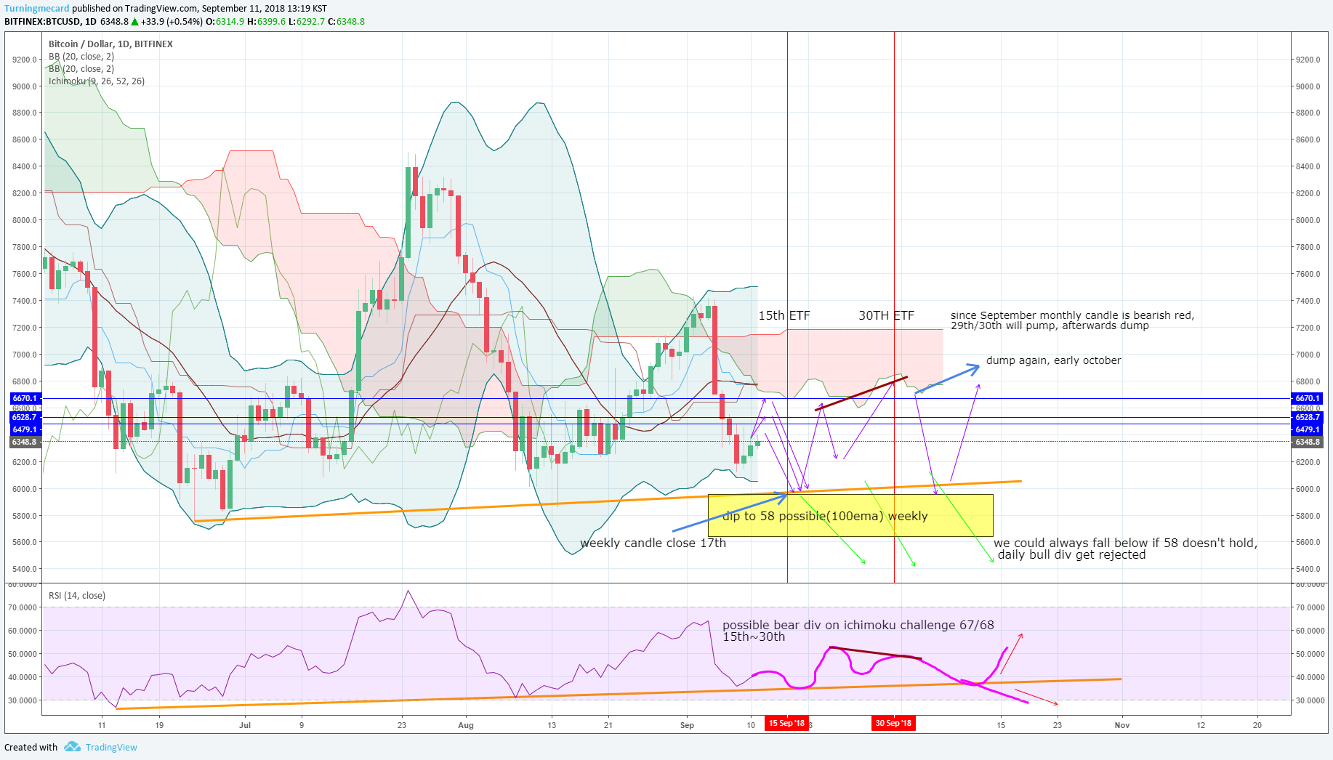Select the 'since September monthly candle' note
Image resolution: width=1333 pixels, height=760 pixels.
coord(1072,320)
